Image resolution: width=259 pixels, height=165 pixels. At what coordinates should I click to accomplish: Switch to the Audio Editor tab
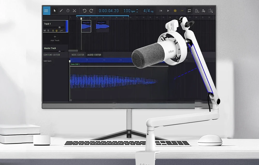coord(94,55)
